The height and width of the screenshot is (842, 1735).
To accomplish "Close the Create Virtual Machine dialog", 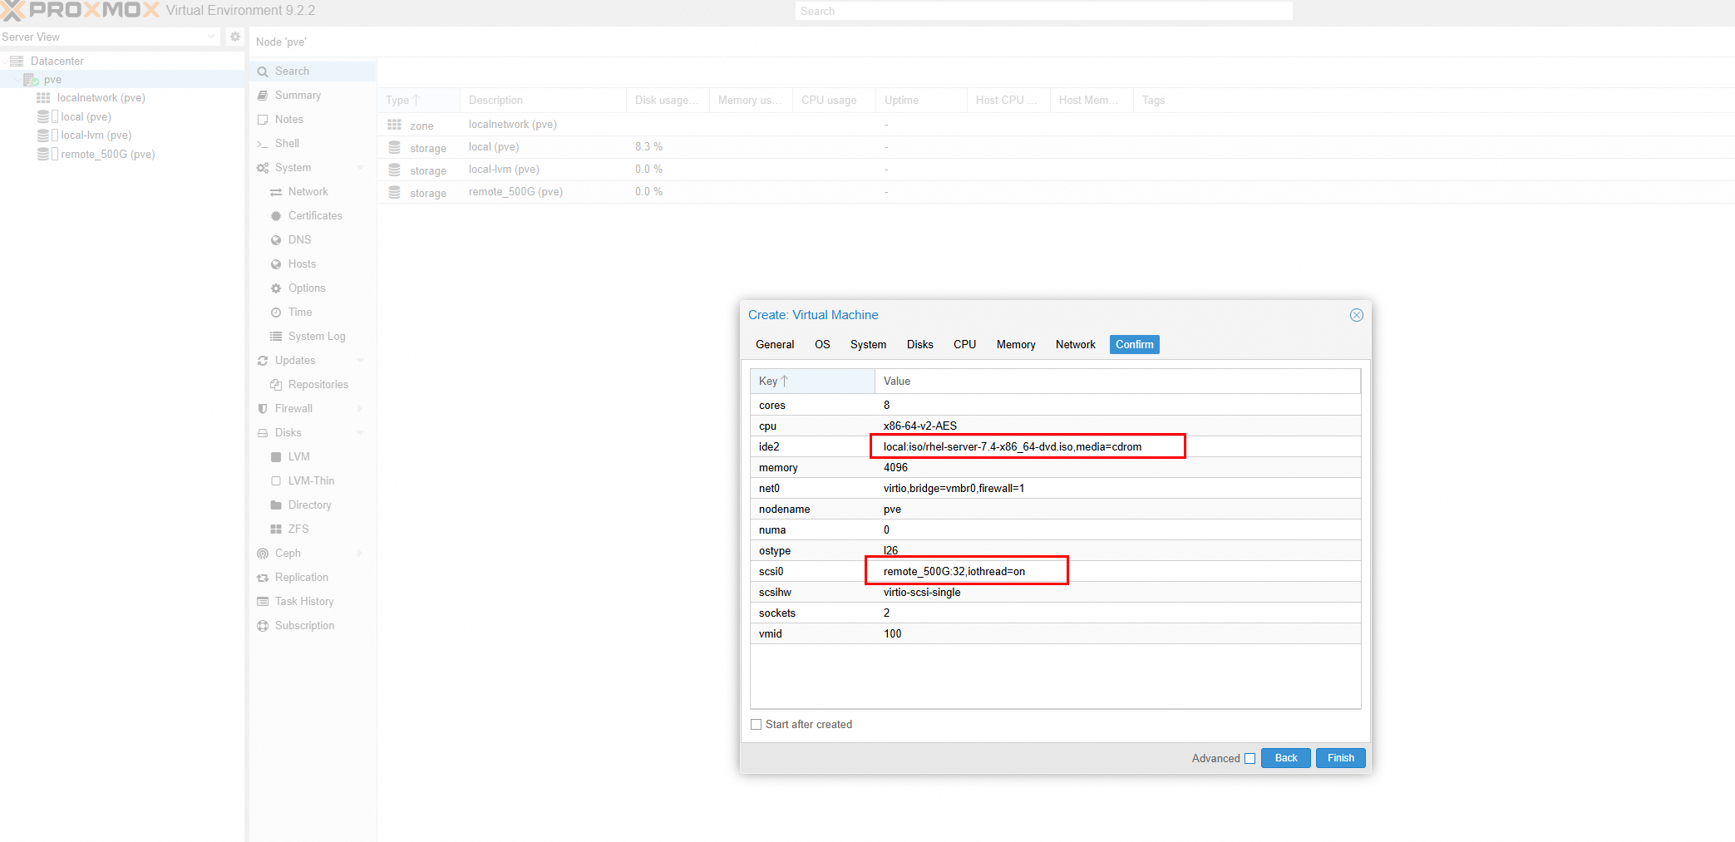I will (1356, 315).
